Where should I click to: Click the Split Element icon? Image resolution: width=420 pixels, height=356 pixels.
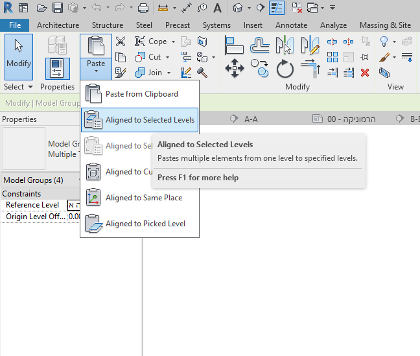tap(332, 42)
